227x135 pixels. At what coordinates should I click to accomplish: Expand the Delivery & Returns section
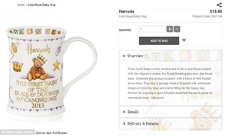click(x=170, y=124)
